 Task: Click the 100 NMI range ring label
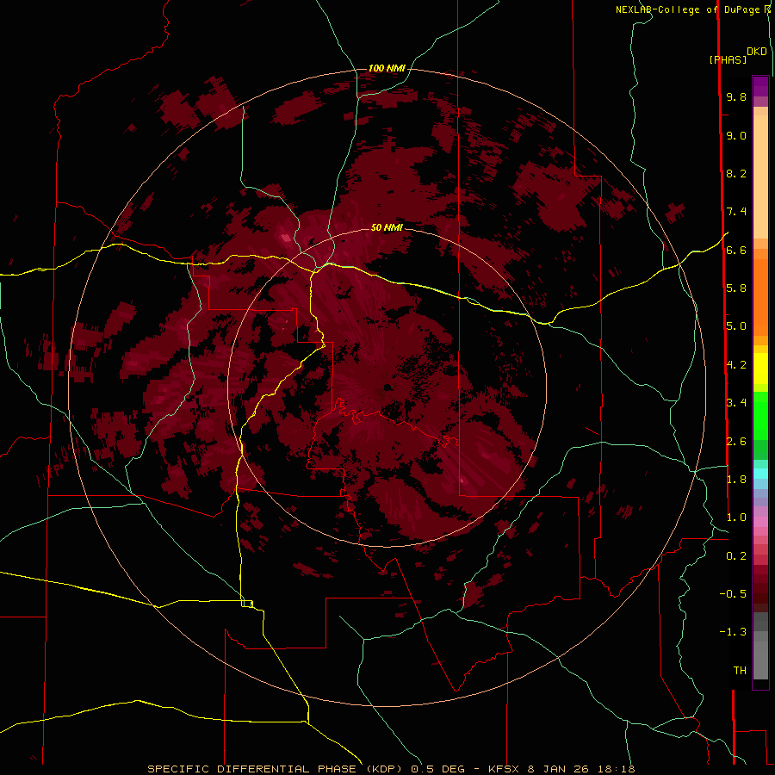coord(387,68)
